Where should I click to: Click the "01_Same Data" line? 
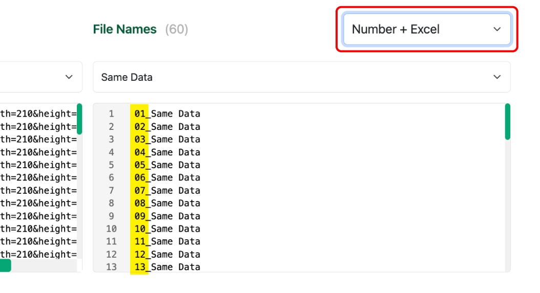point(167,114)
